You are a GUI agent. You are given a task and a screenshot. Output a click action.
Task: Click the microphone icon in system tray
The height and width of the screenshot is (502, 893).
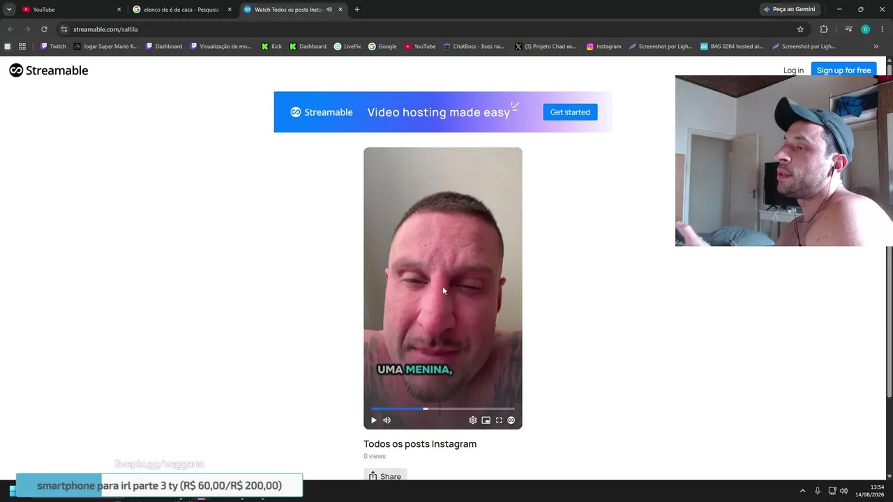818,491
